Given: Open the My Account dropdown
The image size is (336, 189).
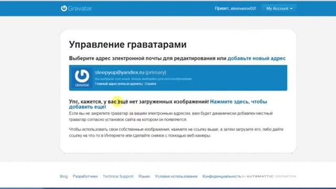Looking at the screenshot, I should (x=279, y=8).
